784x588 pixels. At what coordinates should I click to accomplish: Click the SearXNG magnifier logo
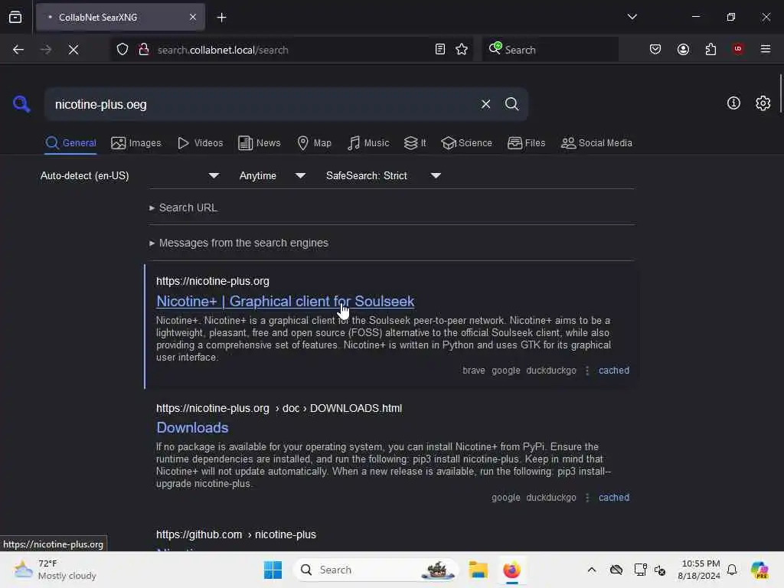(21, 104)
